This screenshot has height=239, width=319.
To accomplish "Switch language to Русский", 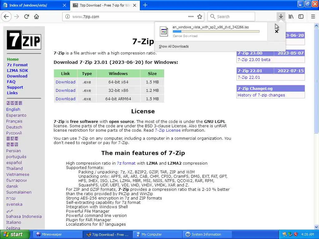I will point(14,133).
